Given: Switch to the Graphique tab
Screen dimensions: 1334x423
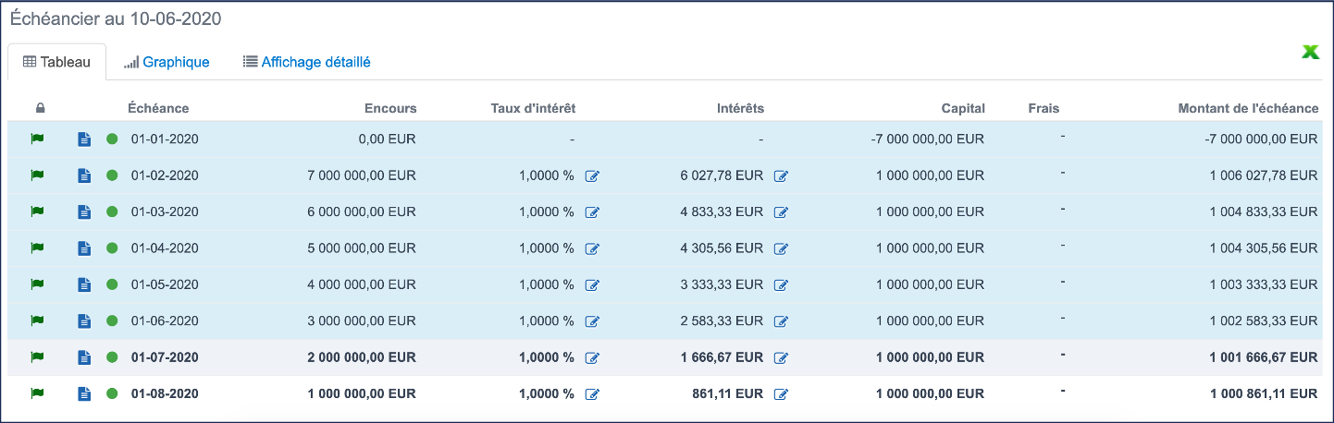Looking at the screenshot, I should coord(167,63).
